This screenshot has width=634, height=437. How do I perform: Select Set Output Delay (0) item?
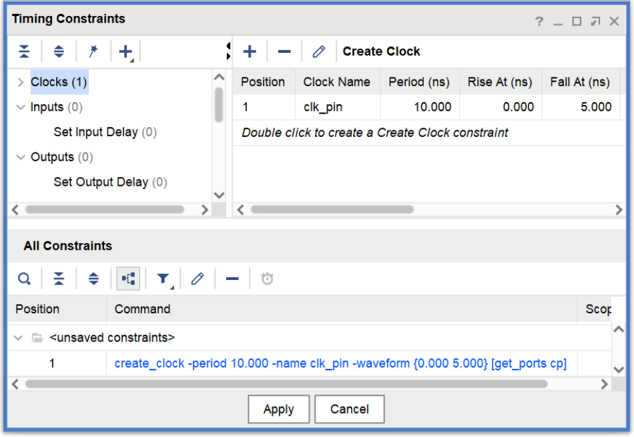(x=110, y=182)
